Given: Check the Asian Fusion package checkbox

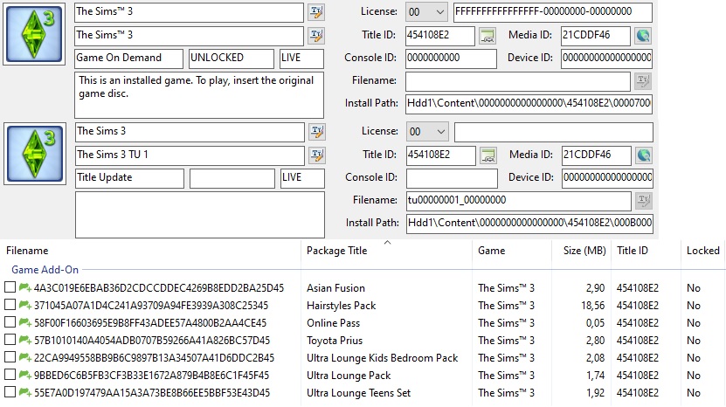Looking at the screenshot, I should click(x=10, y=287).
